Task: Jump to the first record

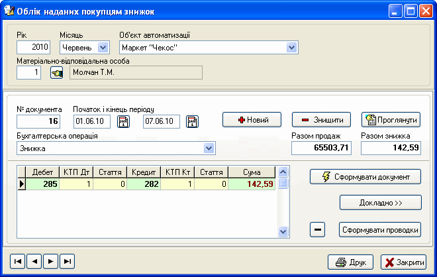Action: [x=18, y=261]
